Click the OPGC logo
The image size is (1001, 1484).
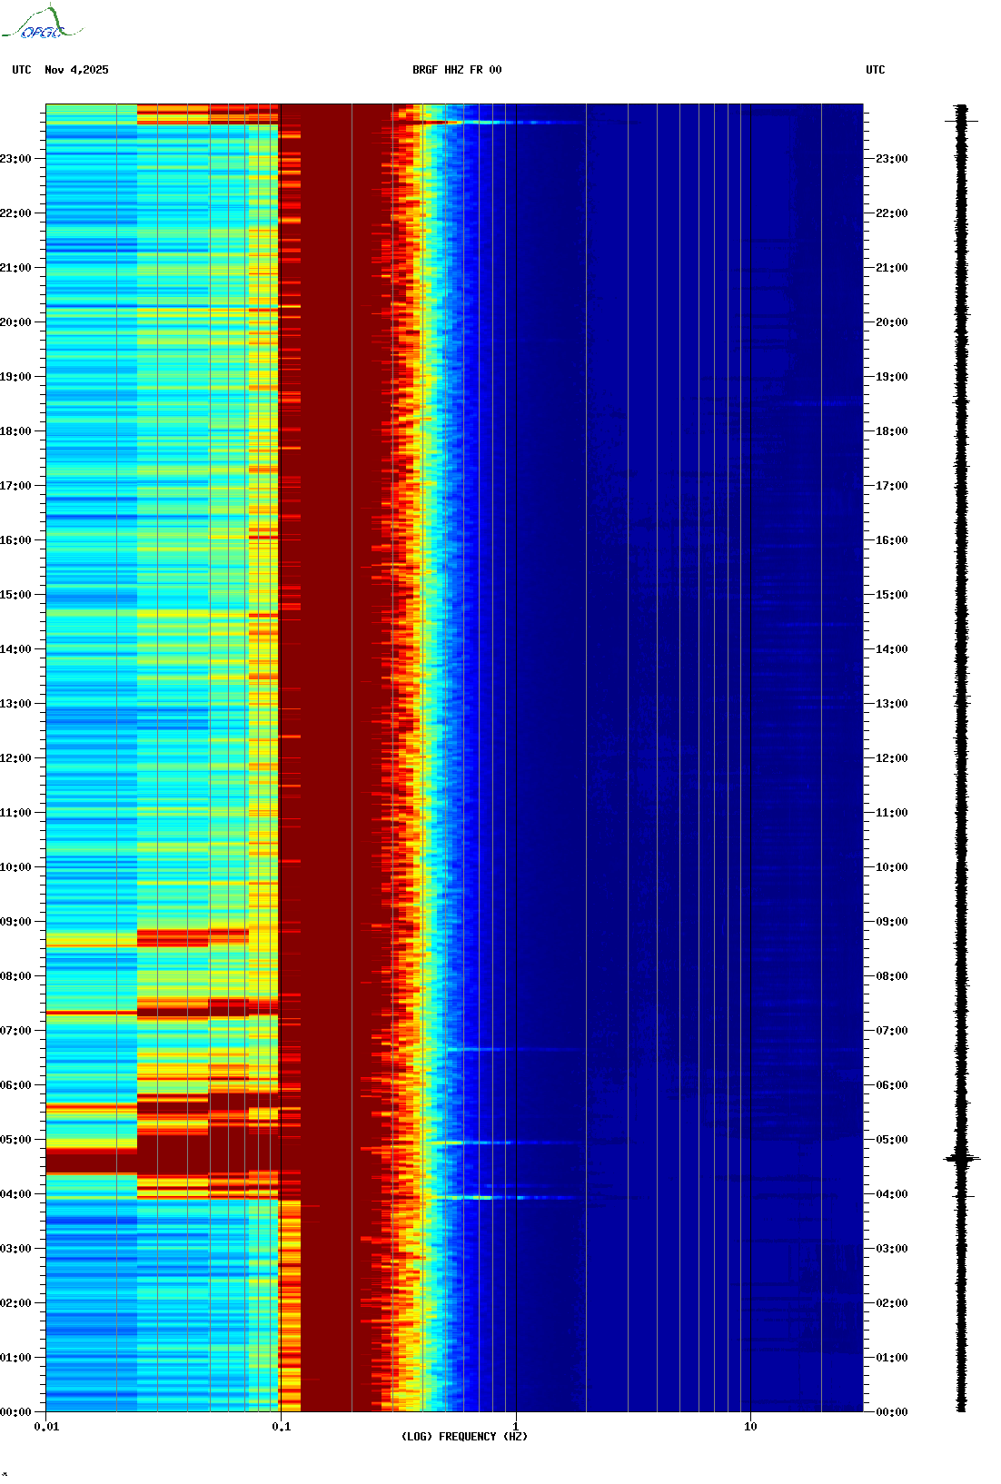(41, 24)
